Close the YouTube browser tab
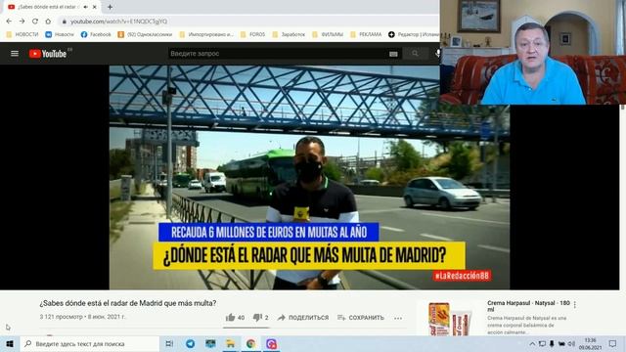 coord(95,7)
